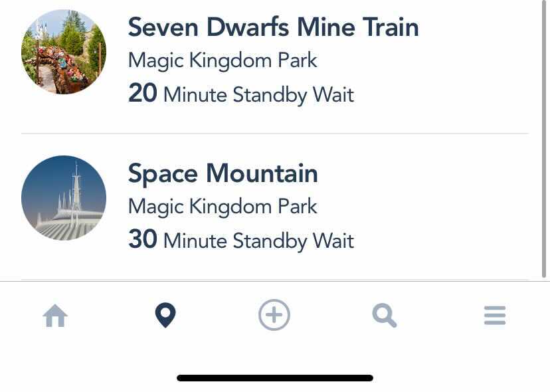Viewport: 550px width, 392px height.
Task: Click the divider line below Space Mountain
Action: coord(275,280)
